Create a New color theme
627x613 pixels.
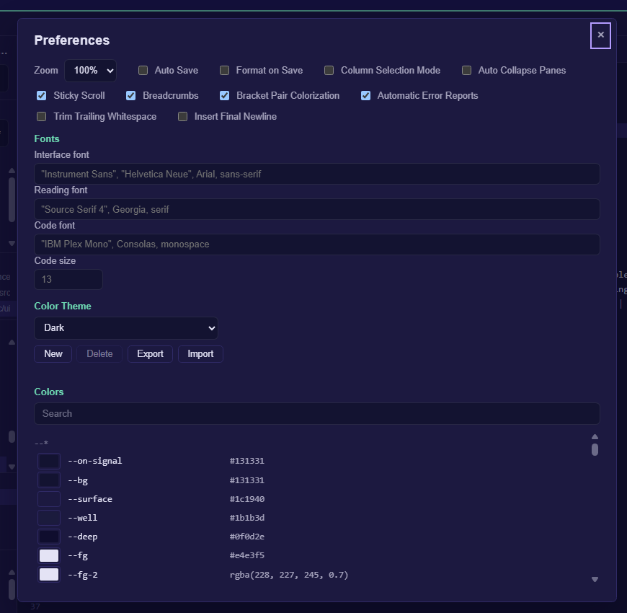[53, 354]
